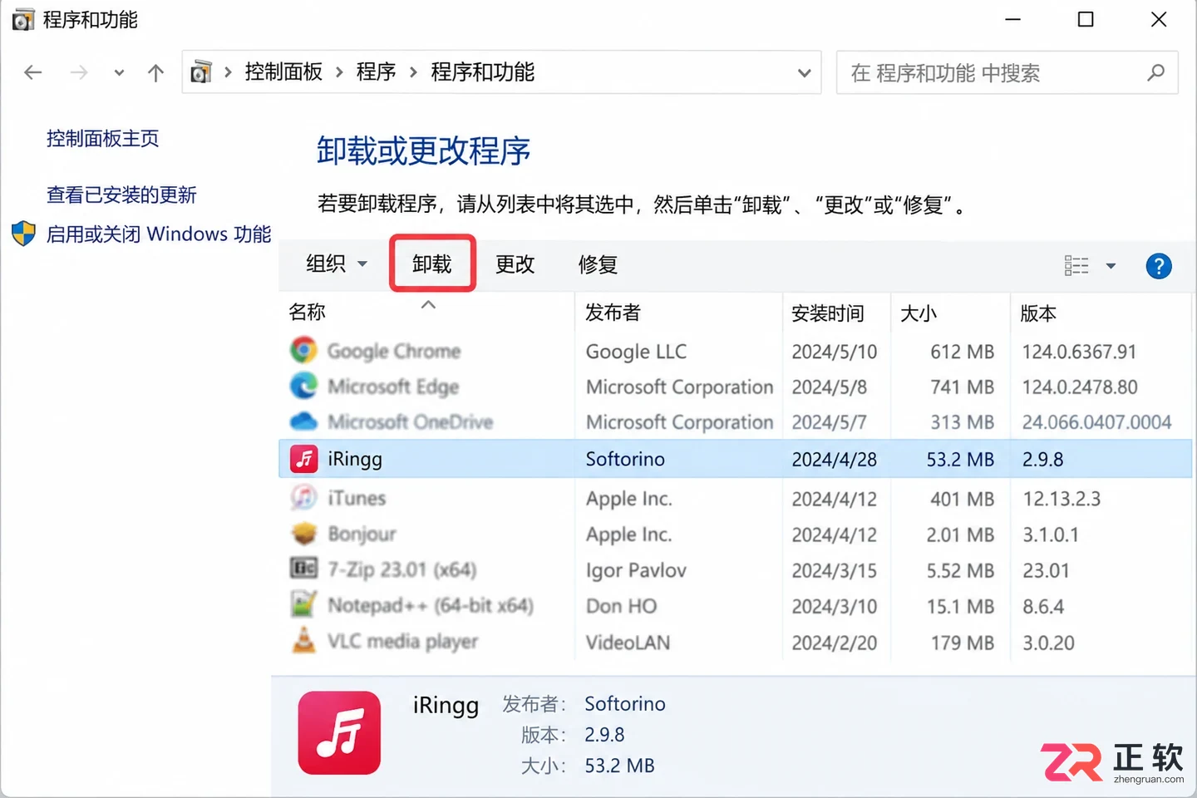Click the iRingg icon in the list
The image size is (1197, 798).
(303, 459)
